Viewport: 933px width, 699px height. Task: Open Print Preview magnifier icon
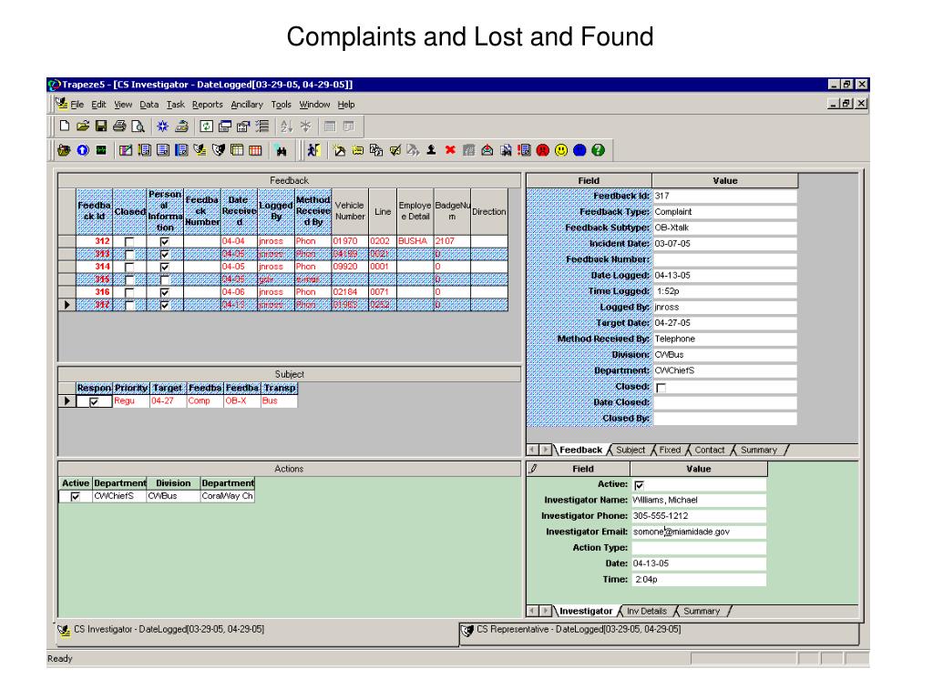pyautogui.click(x=138, y=126)
